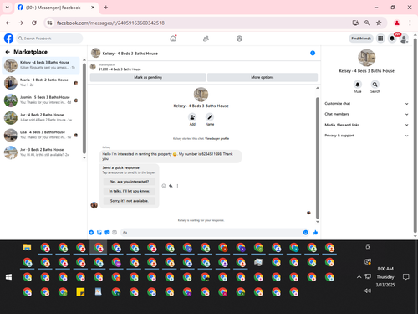Choose a sticker in the composer
418x314 pixels.
[107, 233]
